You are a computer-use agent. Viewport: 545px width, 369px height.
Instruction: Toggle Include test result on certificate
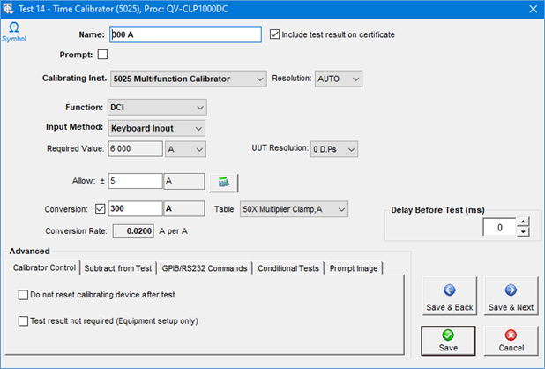275,34
